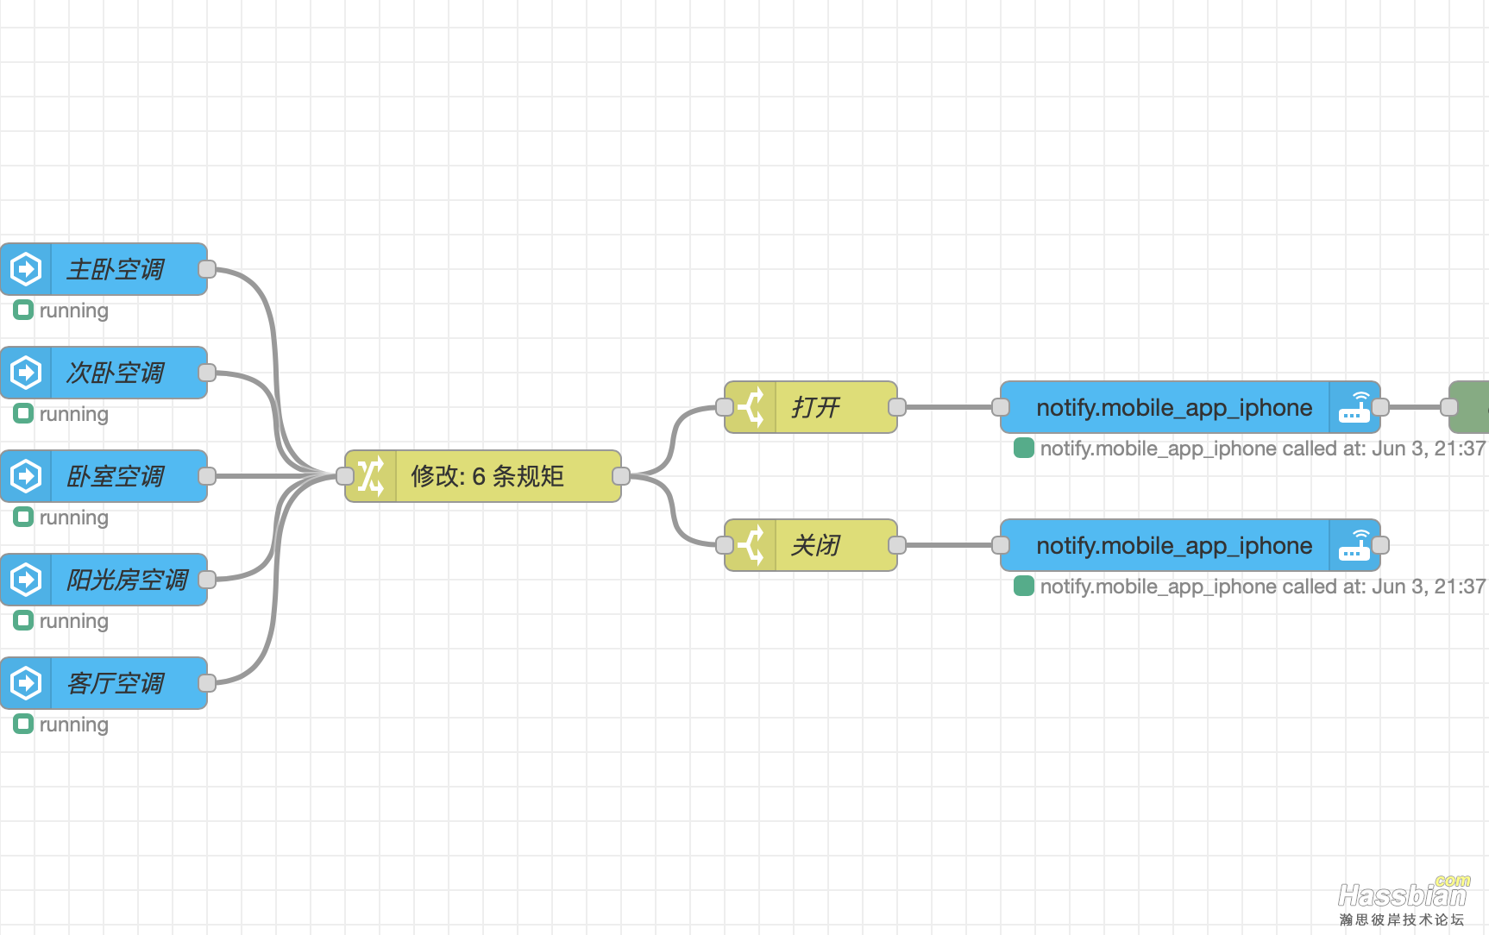
Task: Select the 阳光房空调 node label
Action: point(128,580)
